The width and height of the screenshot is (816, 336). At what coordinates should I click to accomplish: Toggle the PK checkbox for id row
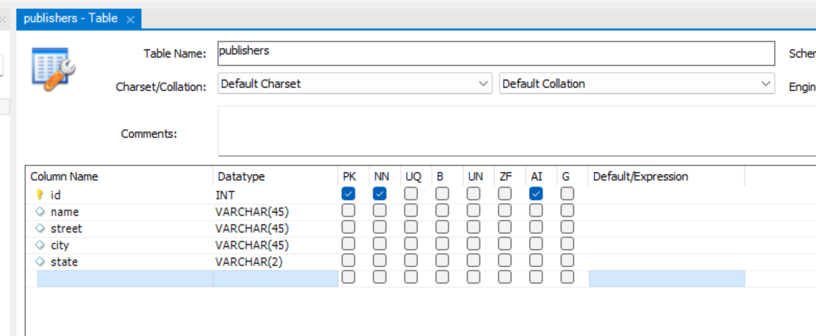[x=348, y=194]
